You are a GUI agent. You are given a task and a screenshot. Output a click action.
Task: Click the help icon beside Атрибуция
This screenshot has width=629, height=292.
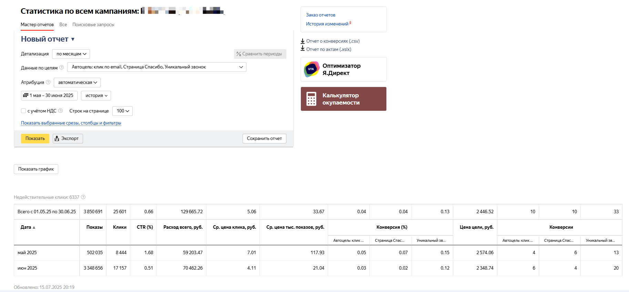(48, 82)
